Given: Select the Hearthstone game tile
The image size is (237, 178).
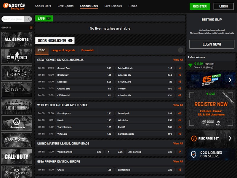Looking at the screenshot, I should click(x=17, y=140).
